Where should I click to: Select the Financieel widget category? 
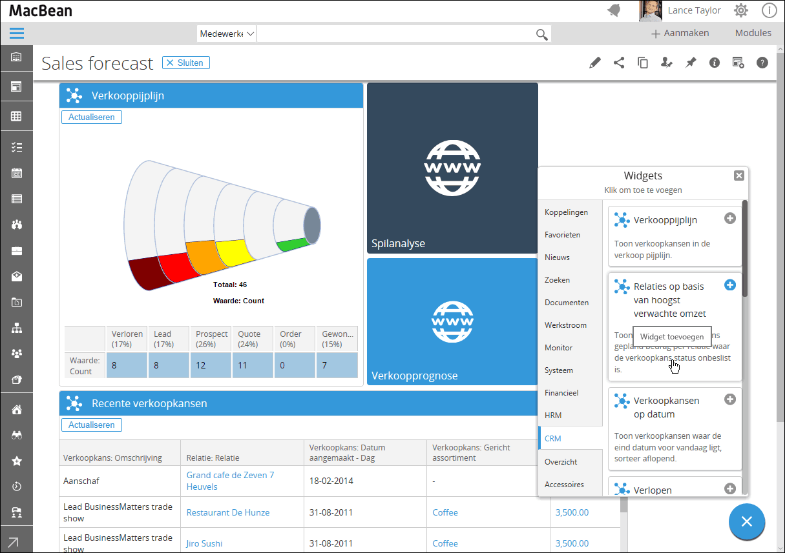pyautogui.click(x=561, y=392)
